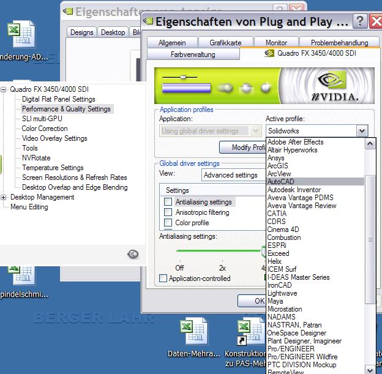Select the Quadro FX 3450/4000 SDI tab
Image resolution: width=382 pixels, height=374 pixels.
(x=310, y=53)
